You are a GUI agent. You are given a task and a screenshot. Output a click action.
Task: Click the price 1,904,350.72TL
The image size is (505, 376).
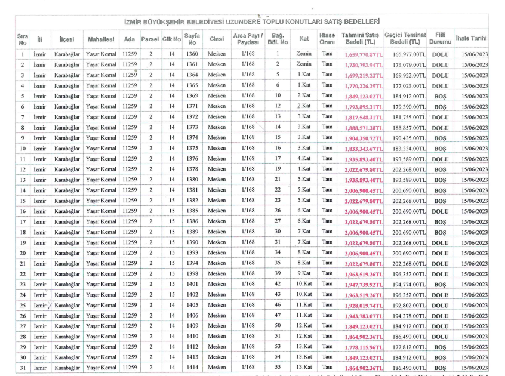pyautogui.click(x=364, y=138)
